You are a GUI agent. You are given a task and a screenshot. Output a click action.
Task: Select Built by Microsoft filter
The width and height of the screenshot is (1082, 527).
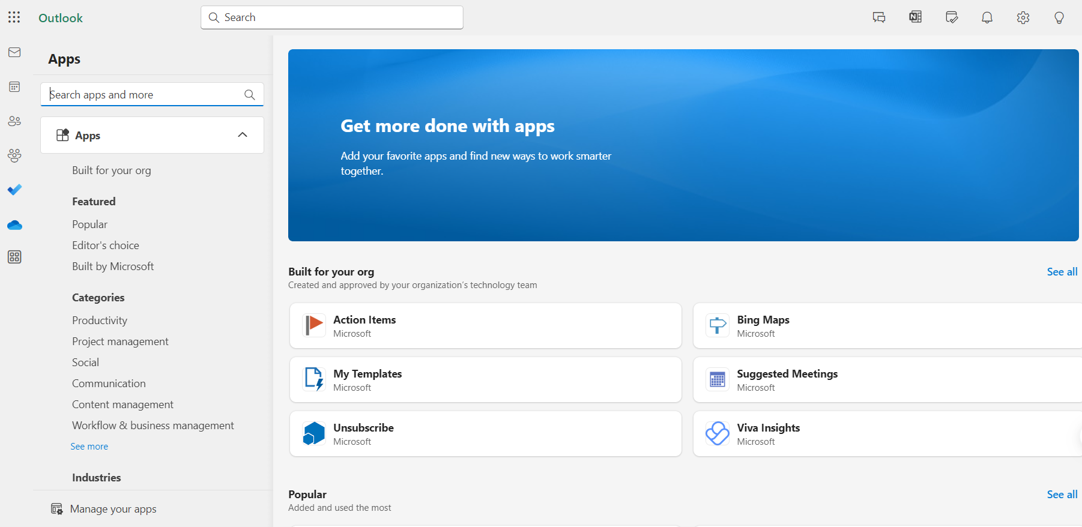pos(113,267)
